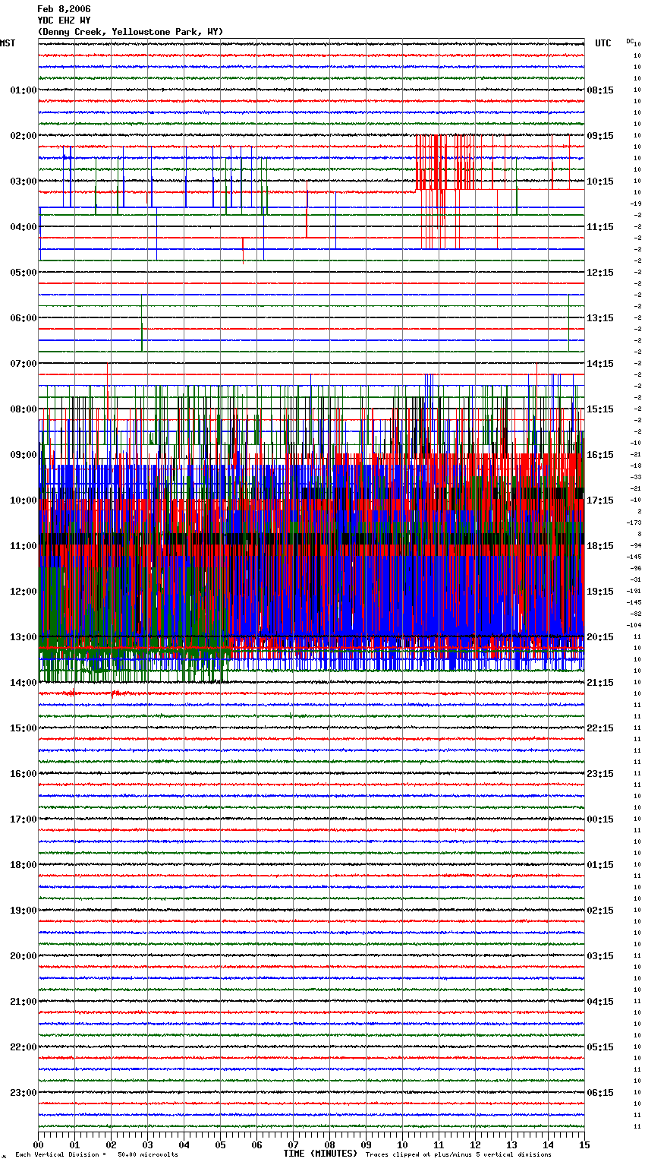
Task: Pick the 11:15 UTC time label
Action: pyautogui.click(x=600, y=227)
